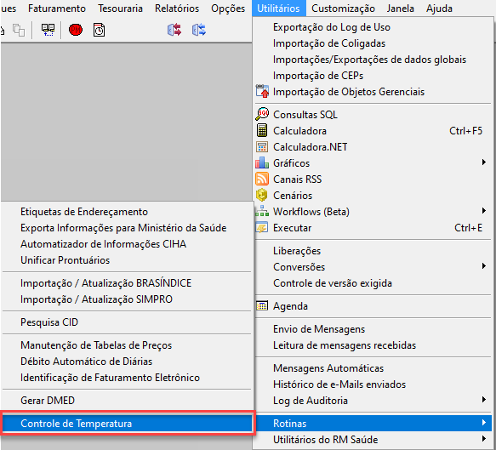
Task: Expand Rotinas submenu
Action: click(373, 423)
